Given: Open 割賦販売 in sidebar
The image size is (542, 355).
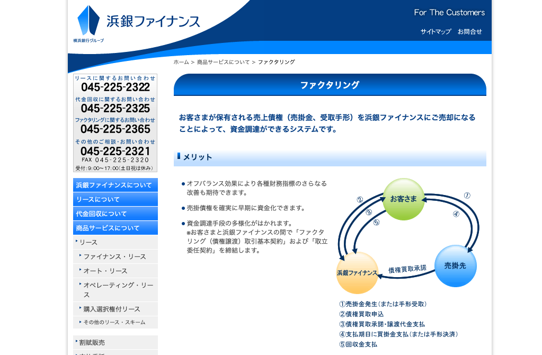Looking at the screenshot, I should [x=92, y=342].
